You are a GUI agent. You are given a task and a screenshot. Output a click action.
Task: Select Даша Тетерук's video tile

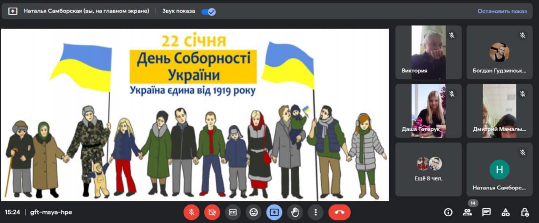(428, 110)
